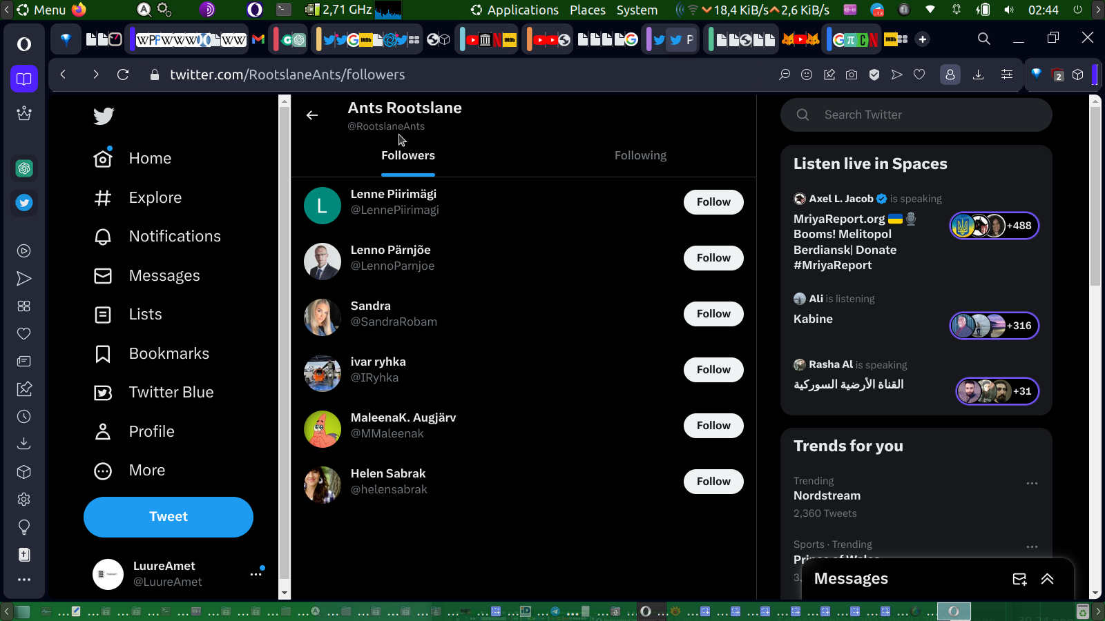Viewport: 1105px width, 621px height.
Task: Open Explore in Twitter navigation
Action: (137, 198)
